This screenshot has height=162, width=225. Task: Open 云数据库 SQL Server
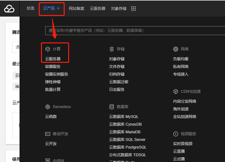click(x=127, y=140)
